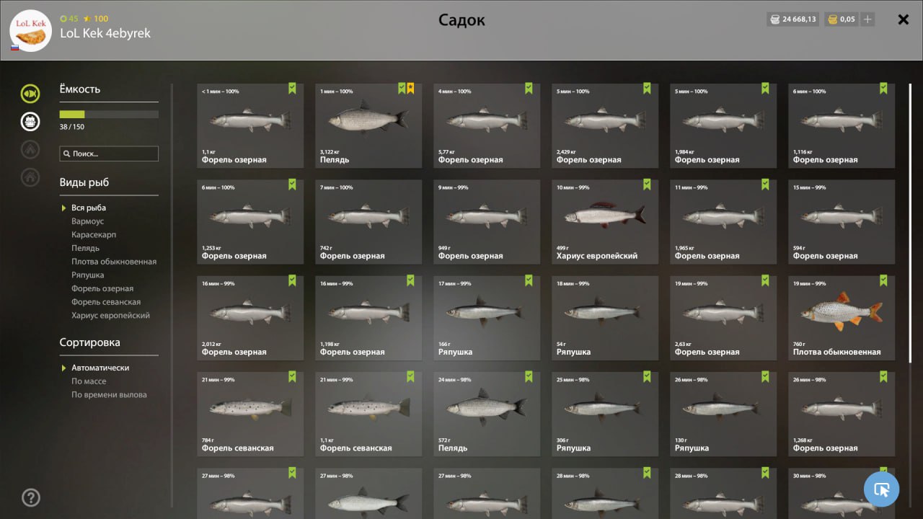The width and height of the screenshot is (923, 519).
Task: Open the fish keepnet icon in sidebar
Action: [x=30, y=93]
